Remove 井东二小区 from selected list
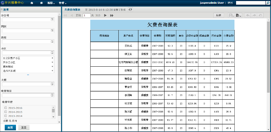This screenshot has height=132, width=271. coord(52,62)
